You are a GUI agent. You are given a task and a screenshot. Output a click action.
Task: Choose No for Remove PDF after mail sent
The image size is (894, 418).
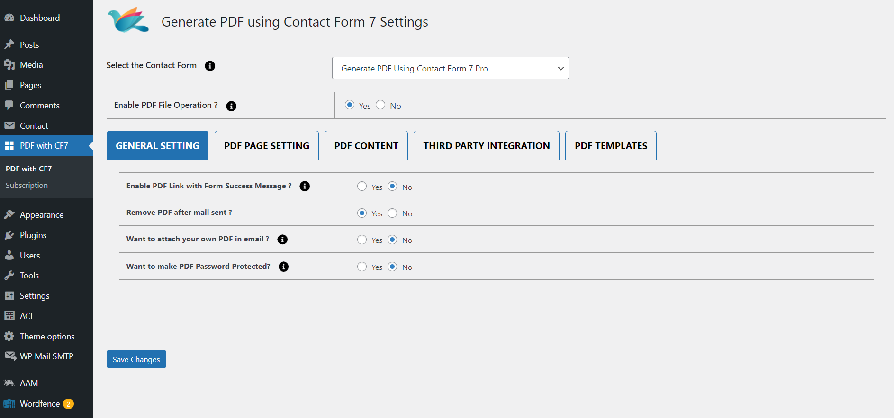point(392,213)
